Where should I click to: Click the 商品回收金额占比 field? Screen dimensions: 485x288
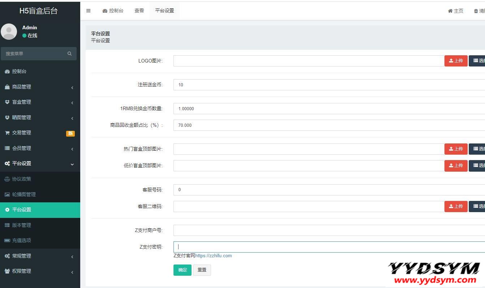click(329, 125)
